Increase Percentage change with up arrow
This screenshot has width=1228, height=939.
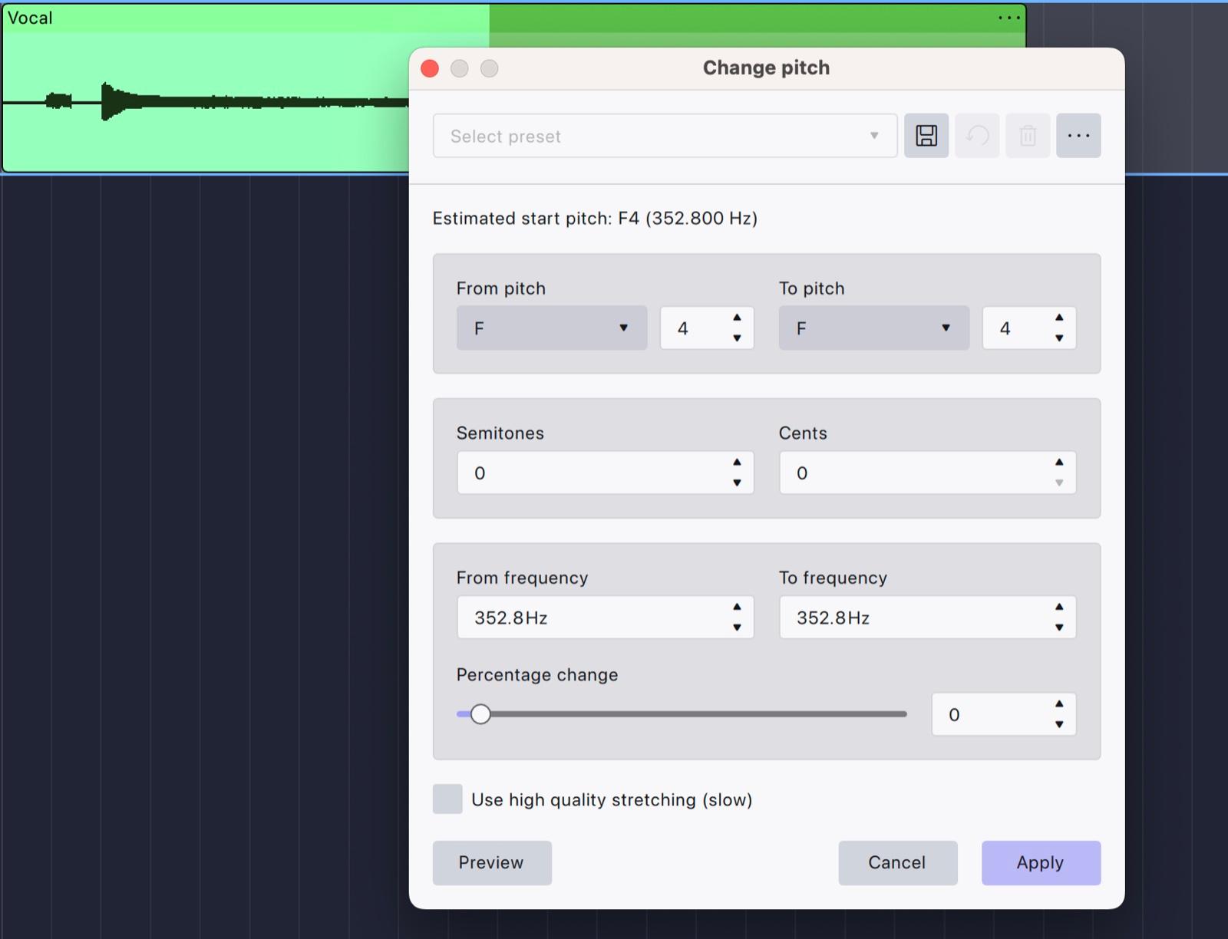click(1059, 704)
